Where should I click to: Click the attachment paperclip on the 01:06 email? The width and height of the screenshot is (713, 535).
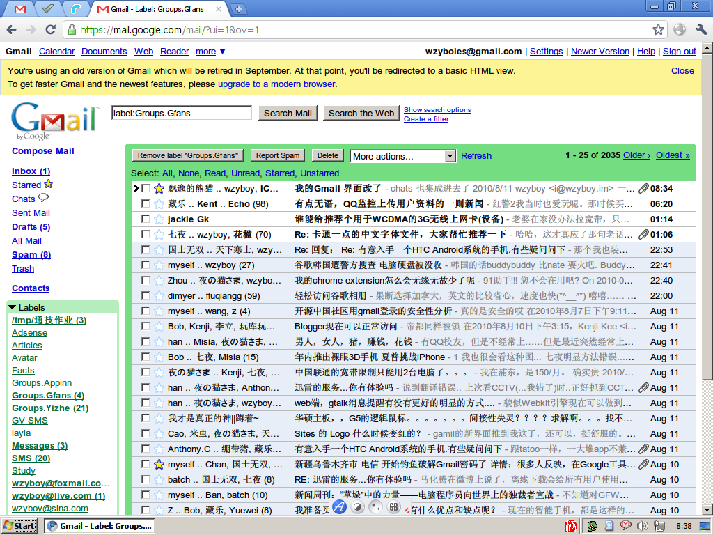pos(643,234)
